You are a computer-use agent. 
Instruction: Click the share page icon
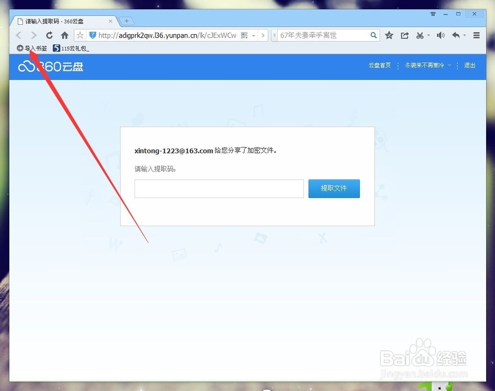(405, 35)
